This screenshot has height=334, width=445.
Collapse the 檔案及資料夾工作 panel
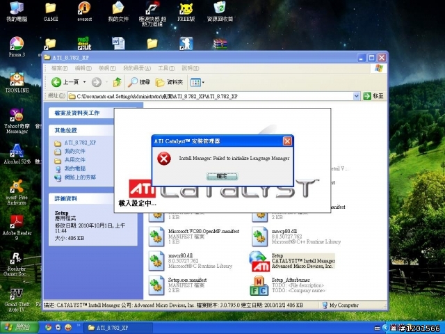[81, 113]
